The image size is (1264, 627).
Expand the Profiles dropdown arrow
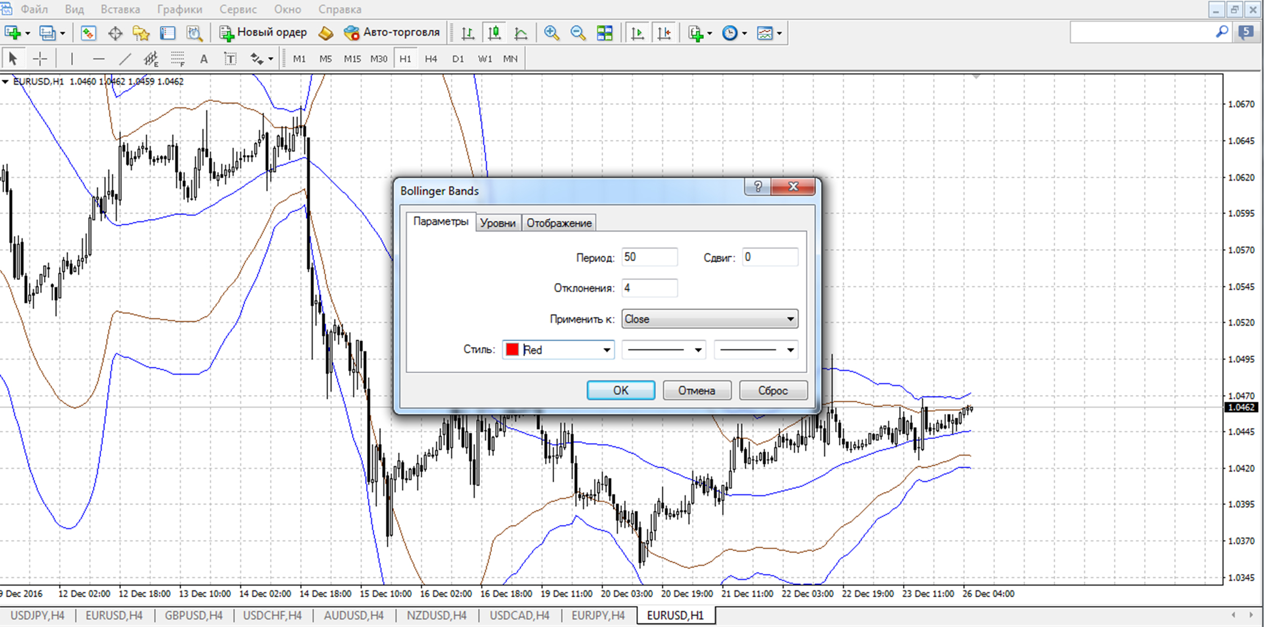coord(63,34)
